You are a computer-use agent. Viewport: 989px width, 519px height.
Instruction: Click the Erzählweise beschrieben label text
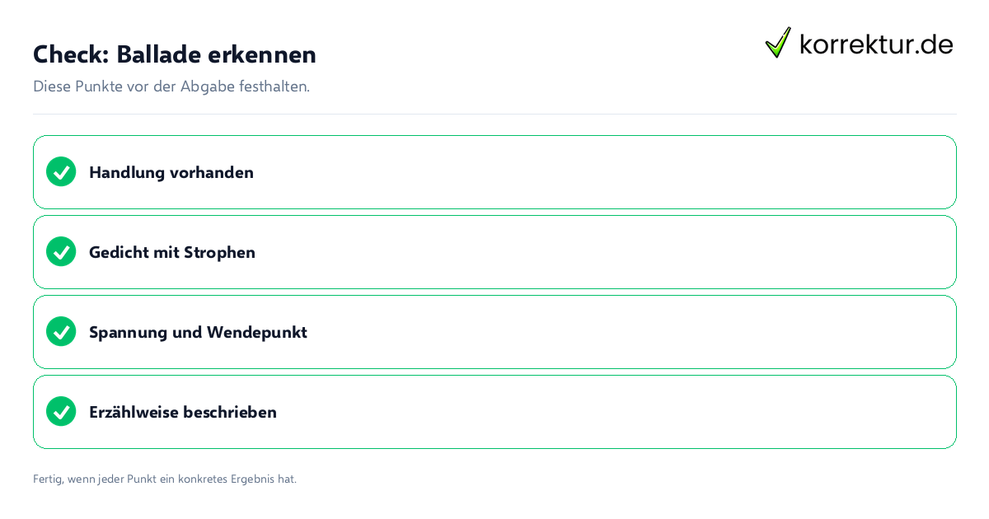183,412
